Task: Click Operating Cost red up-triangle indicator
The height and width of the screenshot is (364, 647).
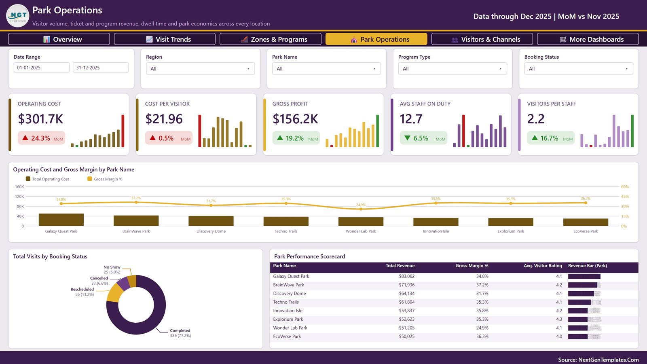Action: click(x=25, y=138)
